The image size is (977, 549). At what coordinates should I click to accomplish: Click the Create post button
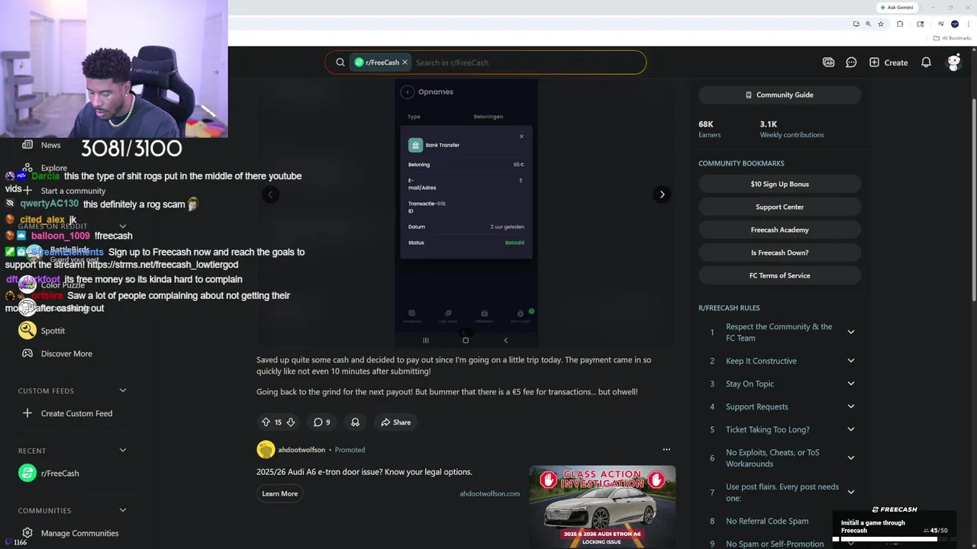pos(888,63)
